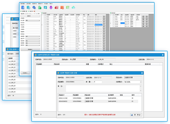Click the blue highlighted date cell in the main grid
The height and width of the screenshot is (124, 170).
(x=98, y=25)
